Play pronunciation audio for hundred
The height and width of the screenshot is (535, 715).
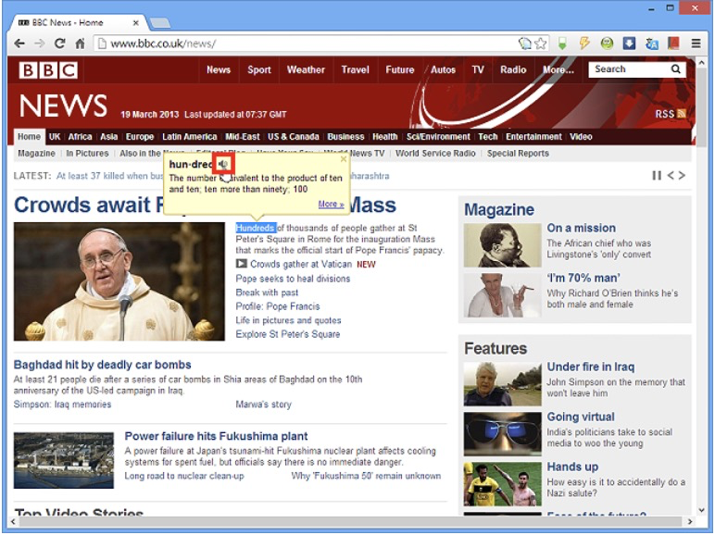223,164
